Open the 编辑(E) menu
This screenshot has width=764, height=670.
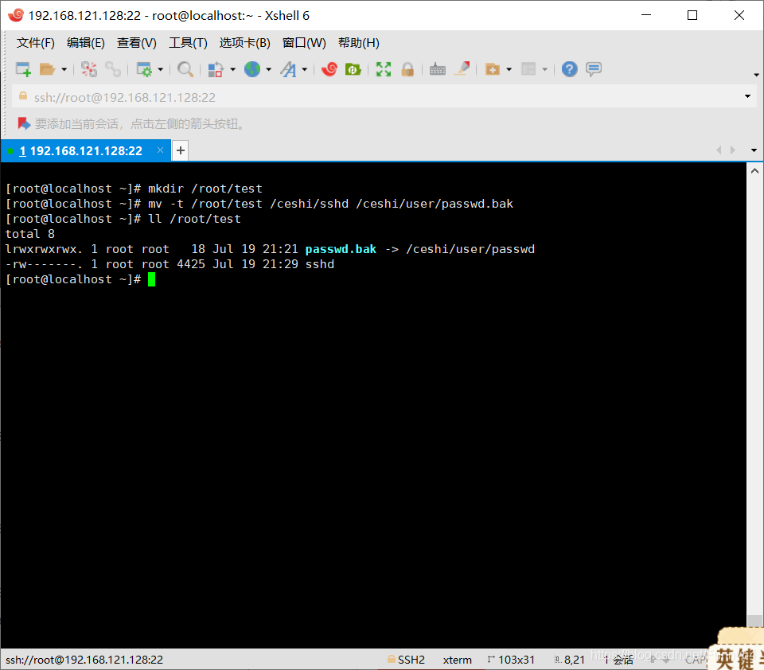pyautogui.click(x=86, y=43)
